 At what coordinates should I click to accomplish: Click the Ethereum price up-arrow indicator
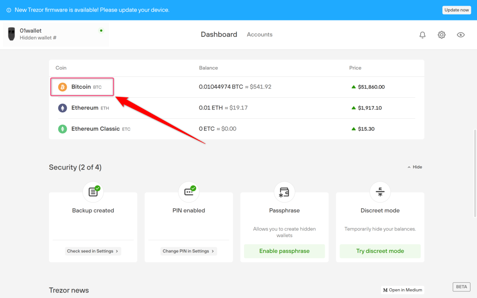tap(354, 108)
